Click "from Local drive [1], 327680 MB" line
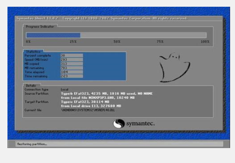The image size is (235, 163). point(91,106)
